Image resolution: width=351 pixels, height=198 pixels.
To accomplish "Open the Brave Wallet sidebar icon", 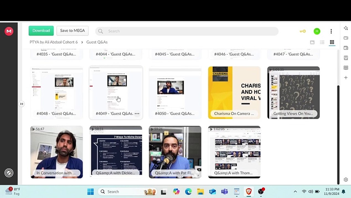I will [346, 48].
